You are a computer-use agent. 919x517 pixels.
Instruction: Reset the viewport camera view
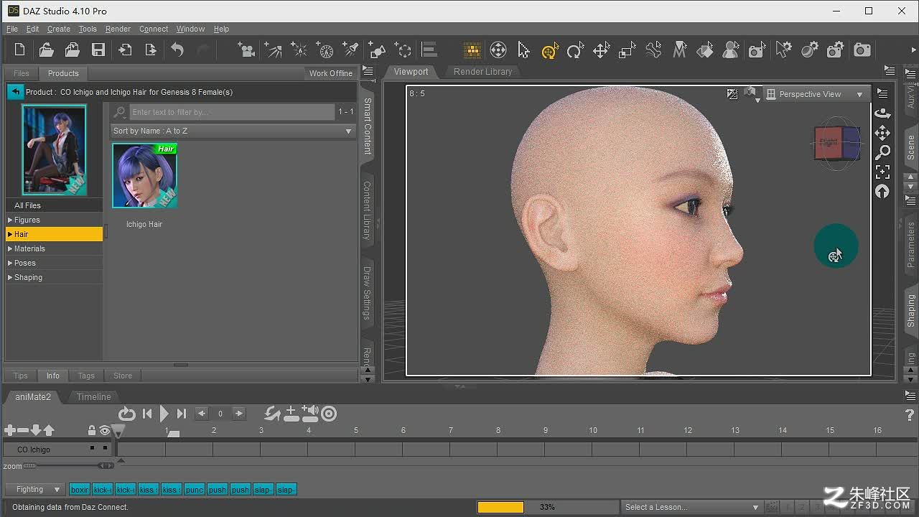pos(883,192)
